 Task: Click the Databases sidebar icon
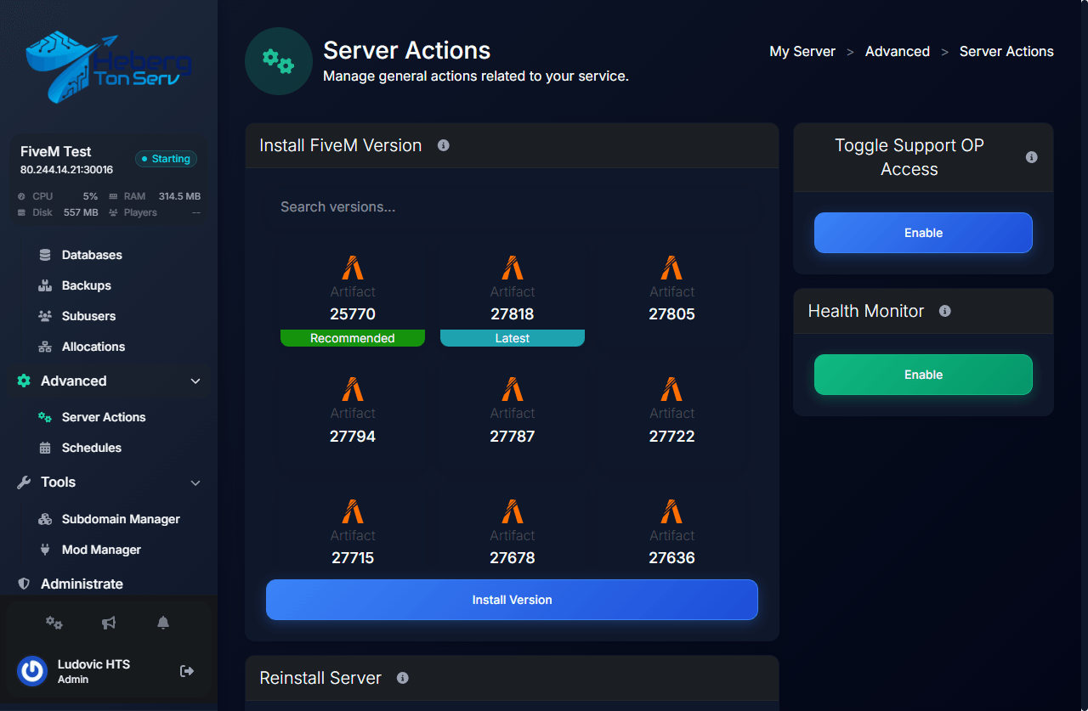tap(45, 255)
